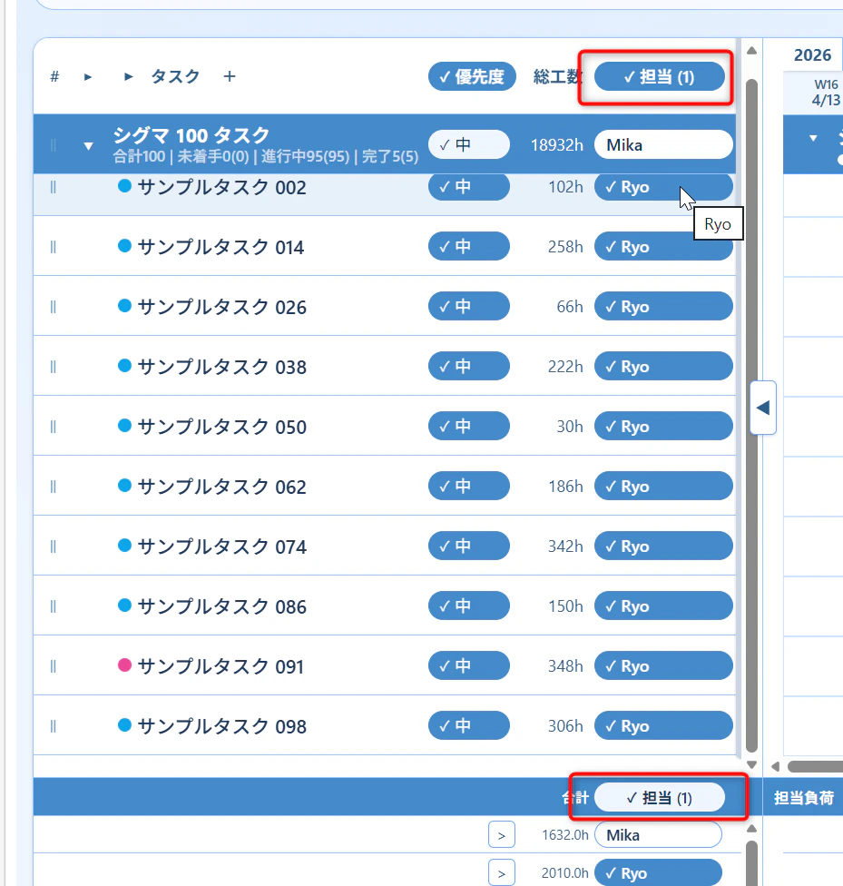Viewport: 843px width, 886px height.
Task: Click the task list scroll down arrow
Action: pos(751,764)
